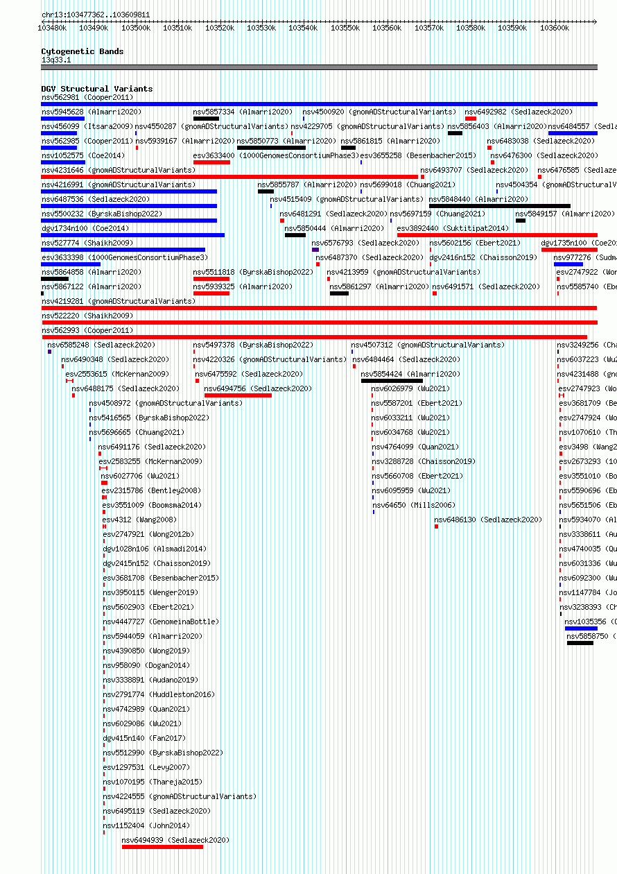
Task: Select nsv6493707 (Sedlazeck2020) label
Action: 474,170
